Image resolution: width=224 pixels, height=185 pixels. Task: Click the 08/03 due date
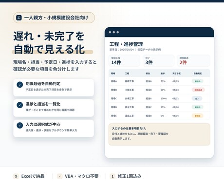pos(175,90)
